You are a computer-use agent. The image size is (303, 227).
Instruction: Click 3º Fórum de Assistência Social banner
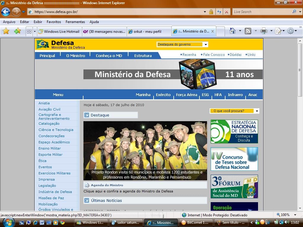tap(234, 187)
